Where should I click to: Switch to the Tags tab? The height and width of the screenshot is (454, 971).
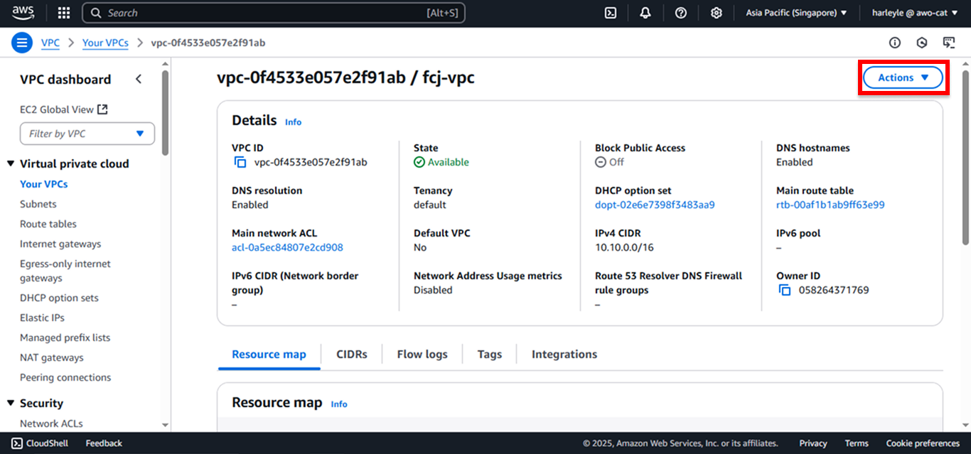(x=490, y=354)
